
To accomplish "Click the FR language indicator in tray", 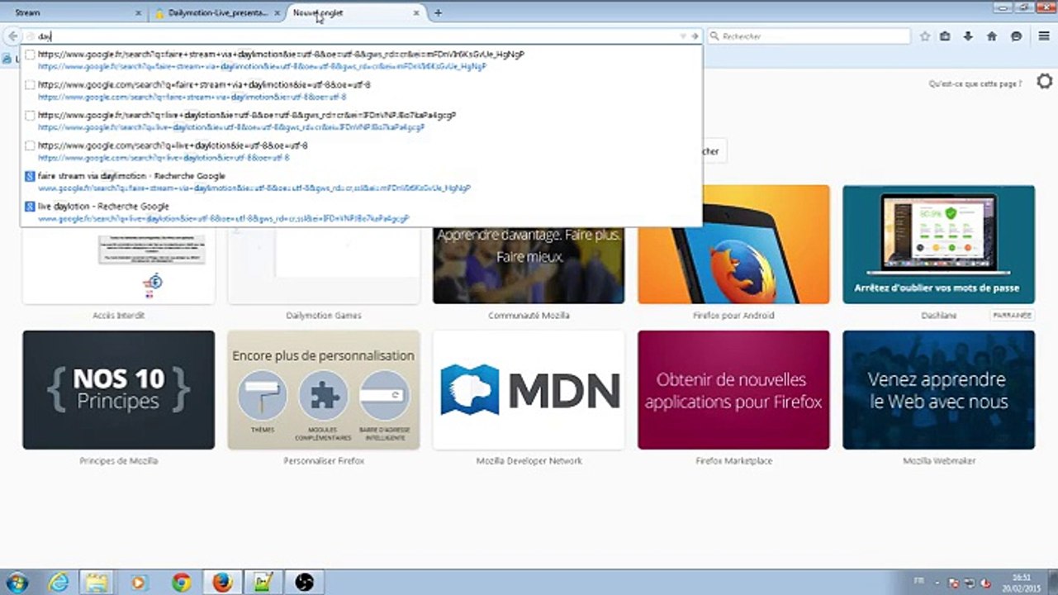I will click(x=920, y=582).
